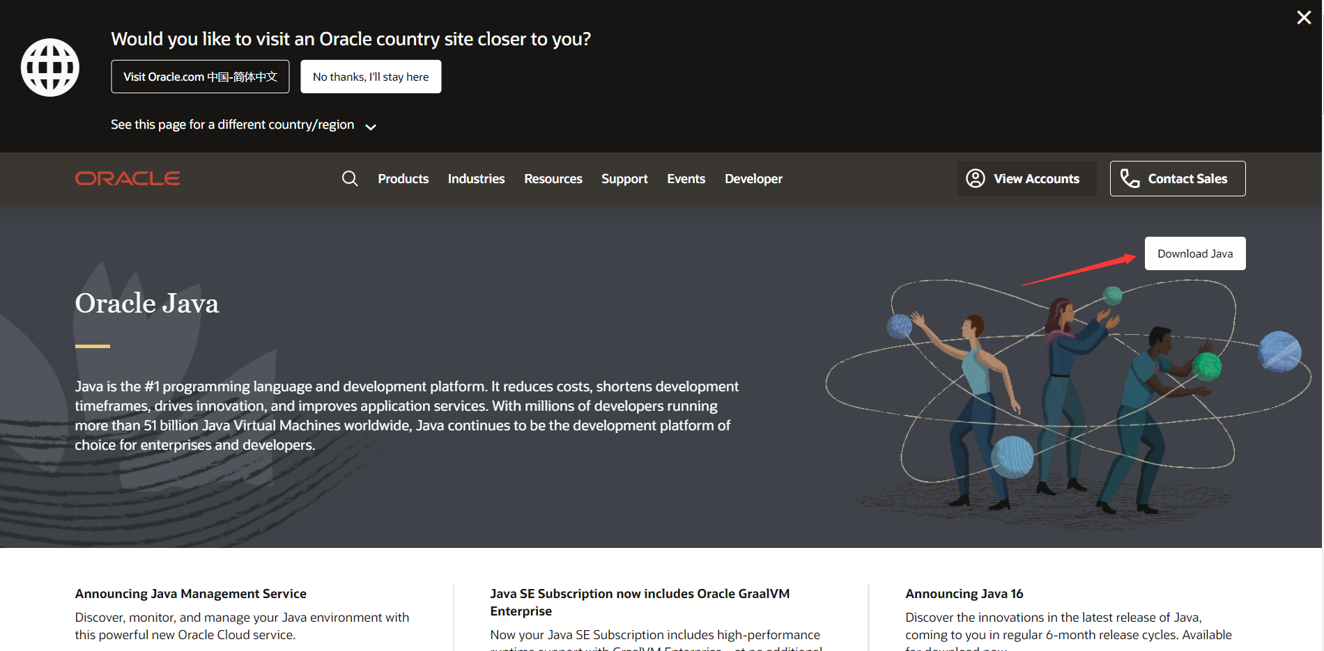
Task: Open the Developer menu
Action: pos(753,179)
